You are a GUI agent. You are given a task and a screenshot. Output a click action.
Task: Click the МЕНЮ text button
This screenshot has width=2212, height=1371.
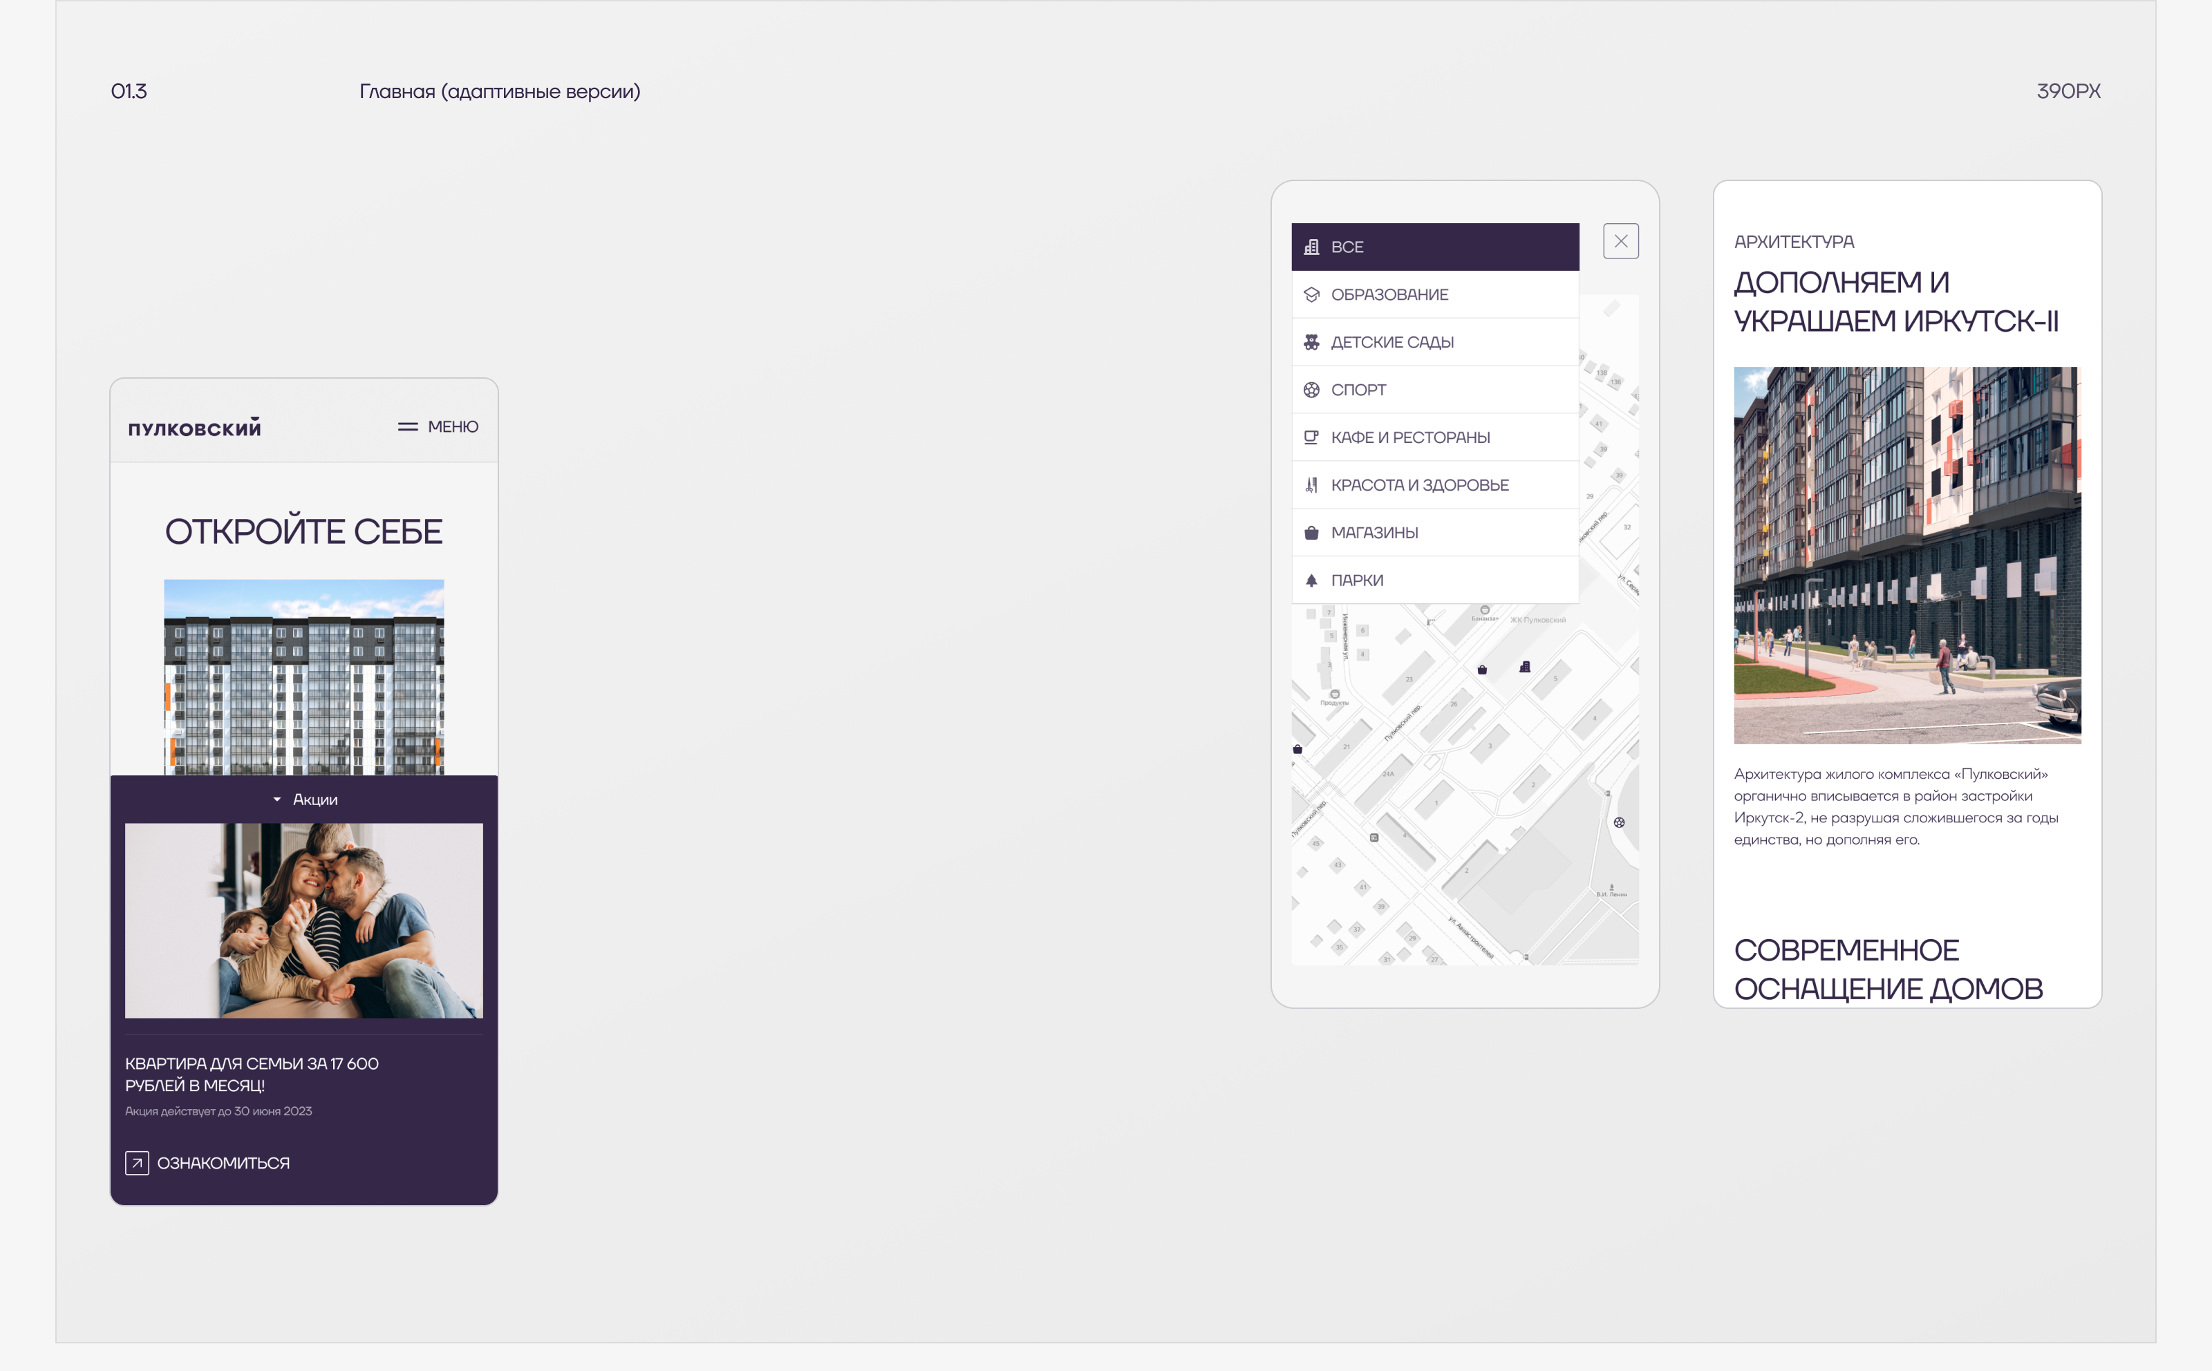coord(453,427)
